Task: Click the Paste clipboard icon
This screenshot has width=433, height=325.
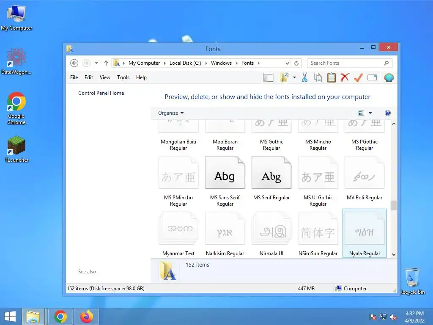Action: (x=332, y=78)
